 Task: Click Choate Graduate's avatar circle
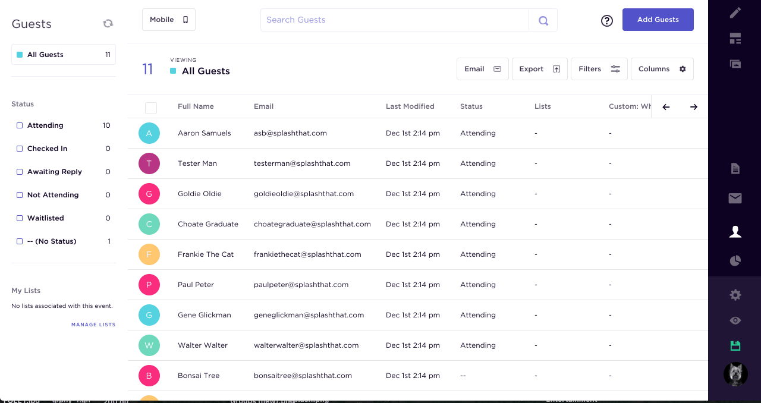(x=149, y=224)
